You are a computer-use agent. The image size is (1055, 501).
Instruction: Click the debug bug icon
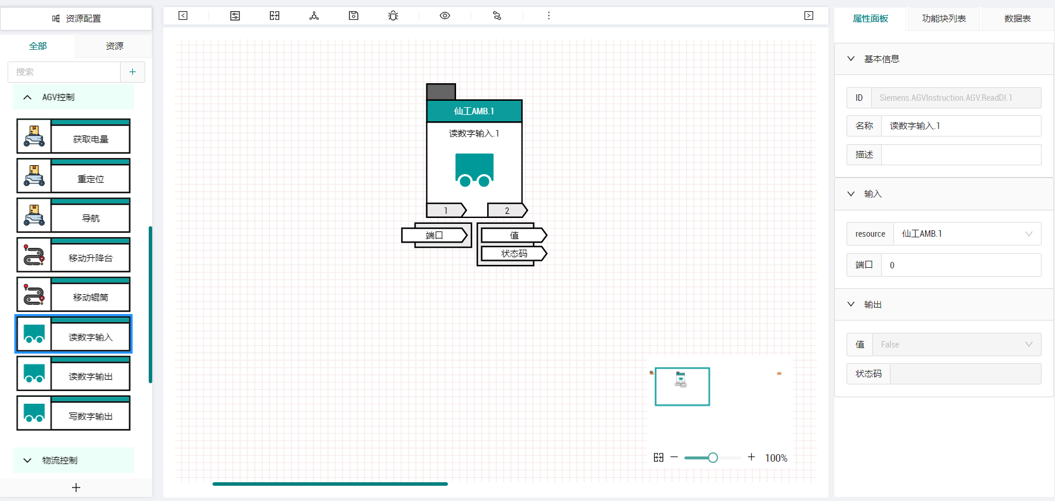click(x=393, y=16)
